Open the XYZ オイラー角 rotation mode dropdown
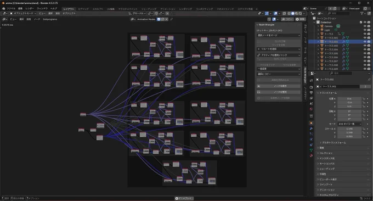The image size is (373, 201). click(349, 124)
